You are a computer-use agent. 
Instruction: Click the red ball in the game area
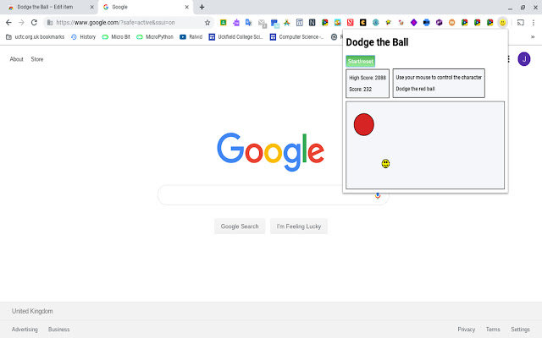click(364, 124)
